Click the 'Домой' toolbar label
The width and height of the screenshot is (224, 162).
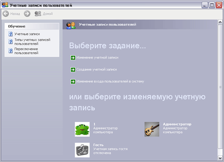click(x=48, y=14)
